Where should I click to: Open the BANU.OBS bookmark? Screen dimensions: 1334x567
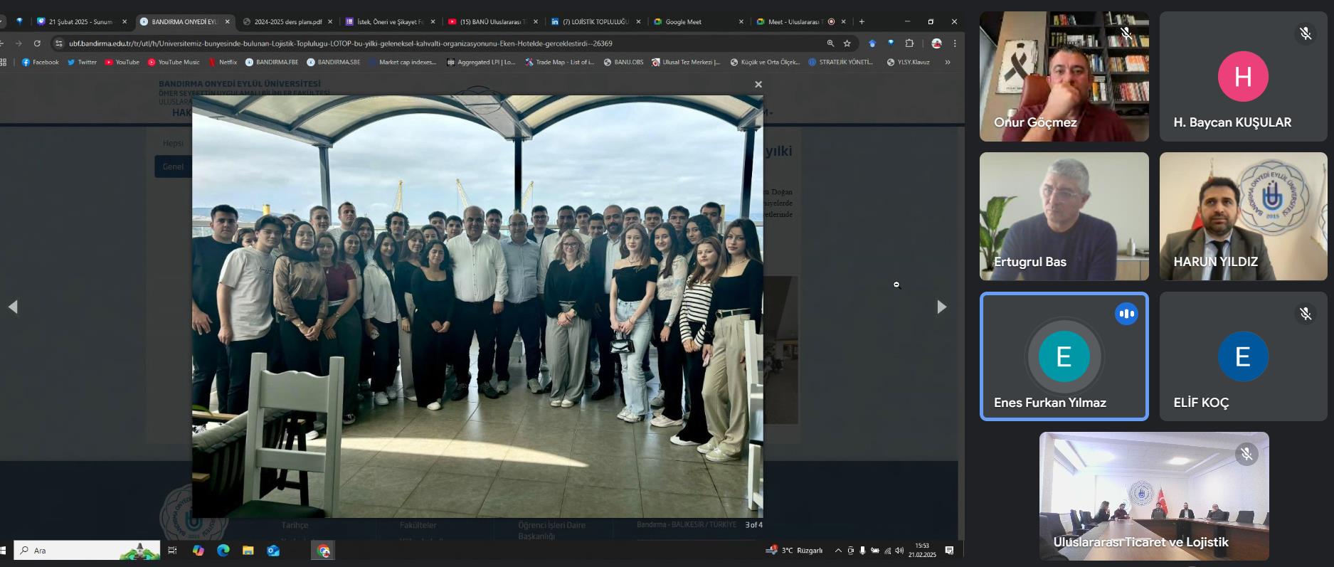pyautogui.click(x=623, y=63)
